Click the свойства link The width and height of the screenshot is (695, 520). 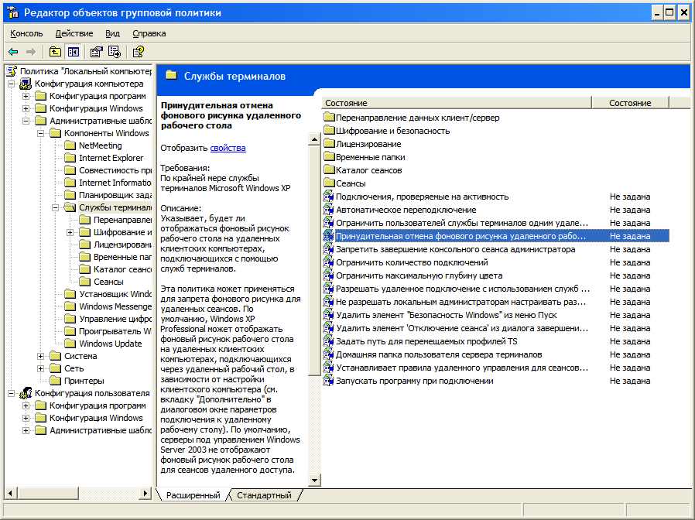tap(228, 148)
